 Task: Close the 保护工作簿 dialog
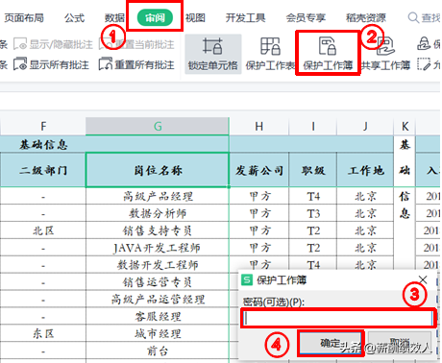tap(423, 279)
